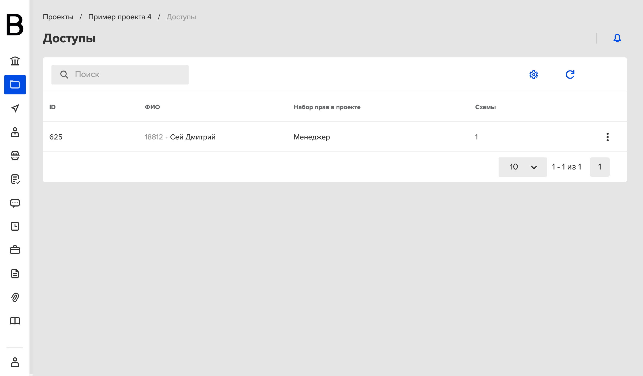Image resolution: width=643 pixels, height=376 pixels.
Task: Sort by the ФИО column header
Action: coord(152,107)
